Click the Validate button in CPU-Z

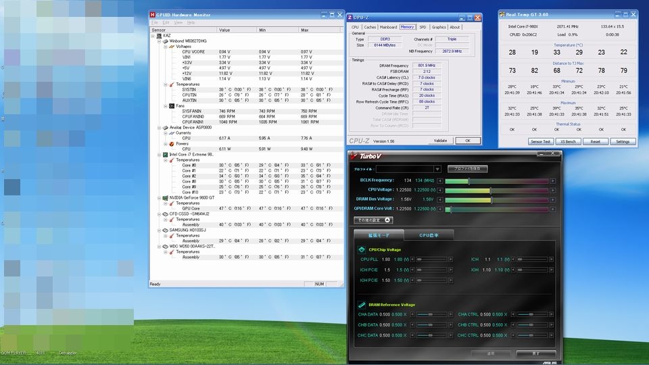tap(439, 141)
